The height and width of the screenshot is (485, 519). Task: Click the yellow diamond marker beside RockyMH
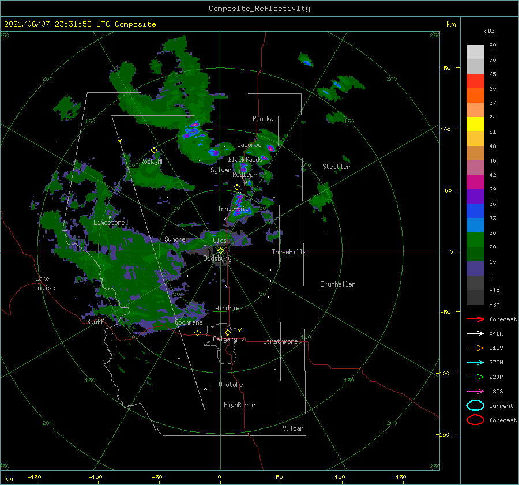tap(154, 151)
